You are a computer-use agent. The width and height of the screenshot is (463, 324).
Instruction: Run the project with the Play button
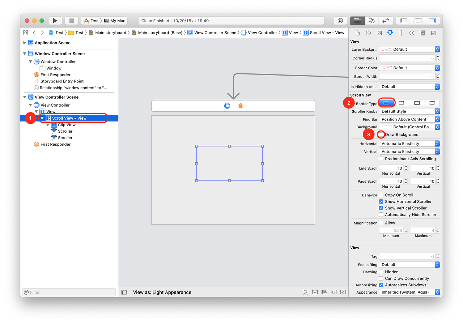pyautogui.click(x=55, y=20)
